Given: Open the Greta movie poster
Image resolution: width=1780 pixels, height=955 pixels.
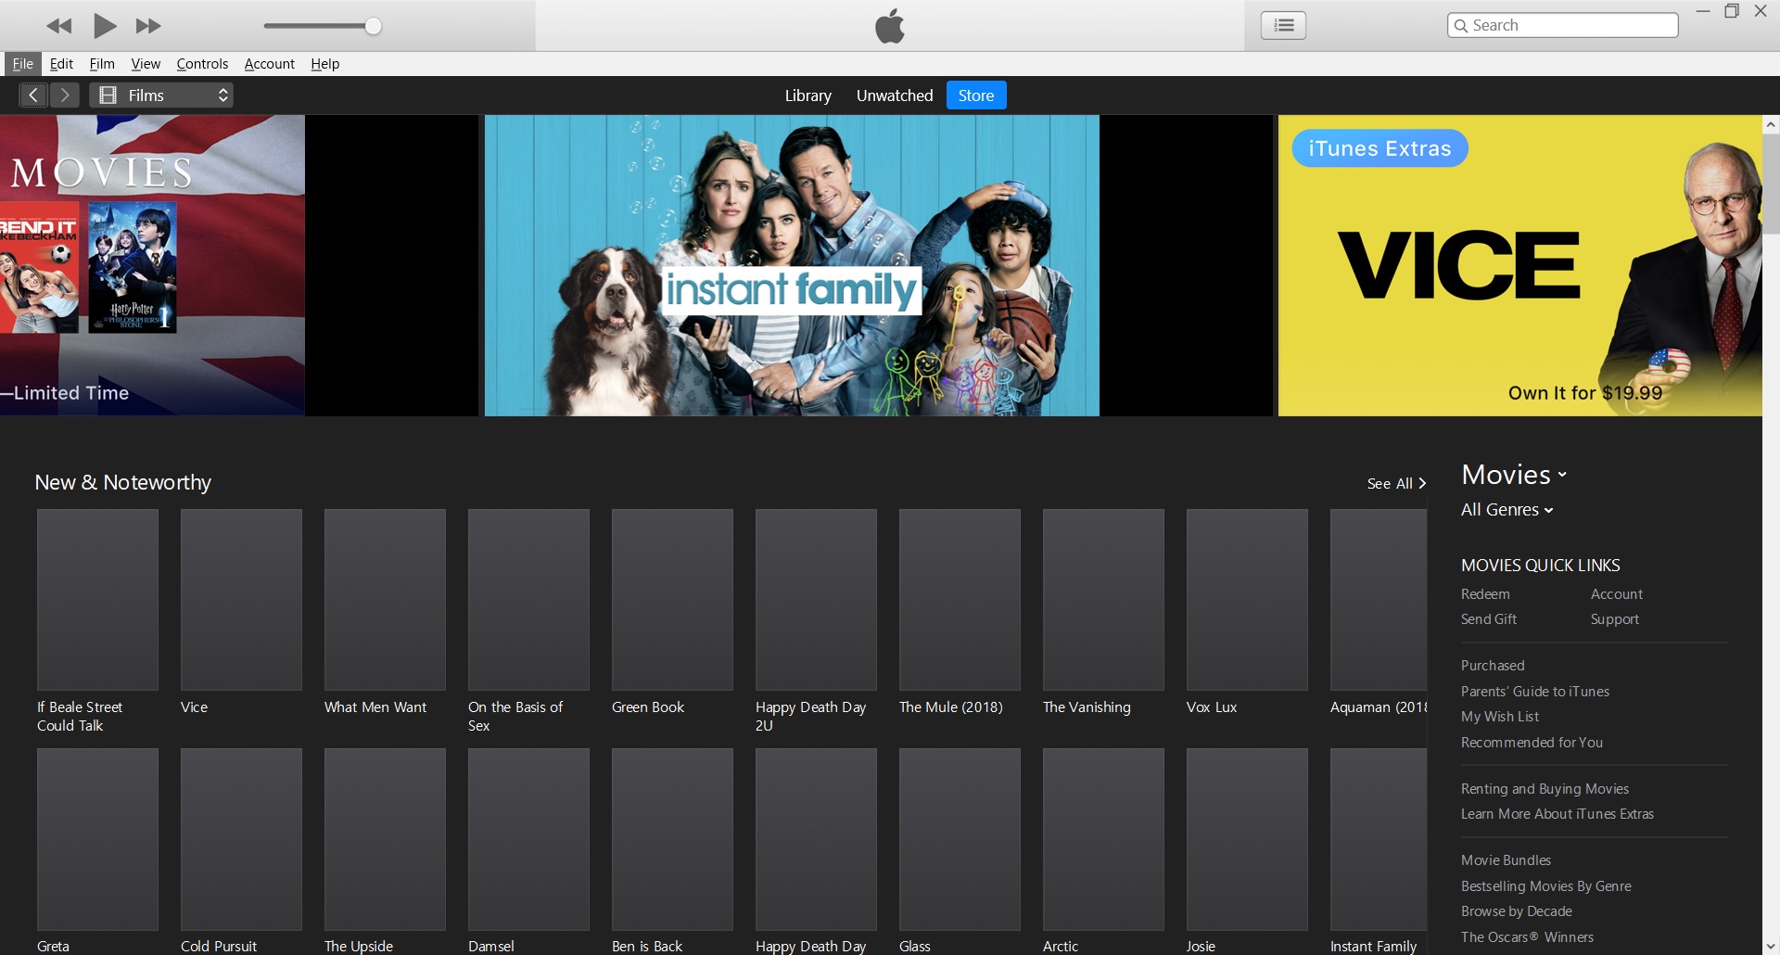Looking at the screenshot, I should (97, 839).
